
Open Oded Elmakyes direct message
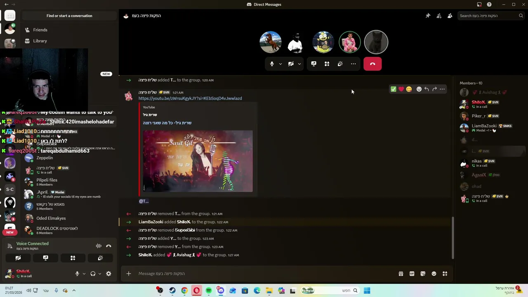click(69, 218)
